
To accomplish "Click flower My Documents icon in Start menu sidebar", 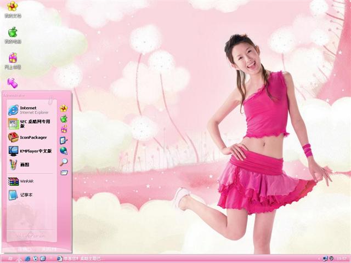I will pyautogui.click(x=64, y=108).
